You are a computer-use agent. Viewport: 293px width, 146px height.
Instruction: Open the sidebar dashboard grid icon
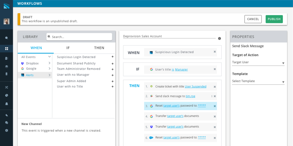click(x=6, y=49)
